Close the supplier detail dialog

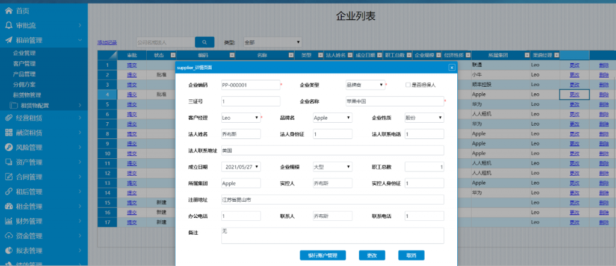tap(452, 67)
